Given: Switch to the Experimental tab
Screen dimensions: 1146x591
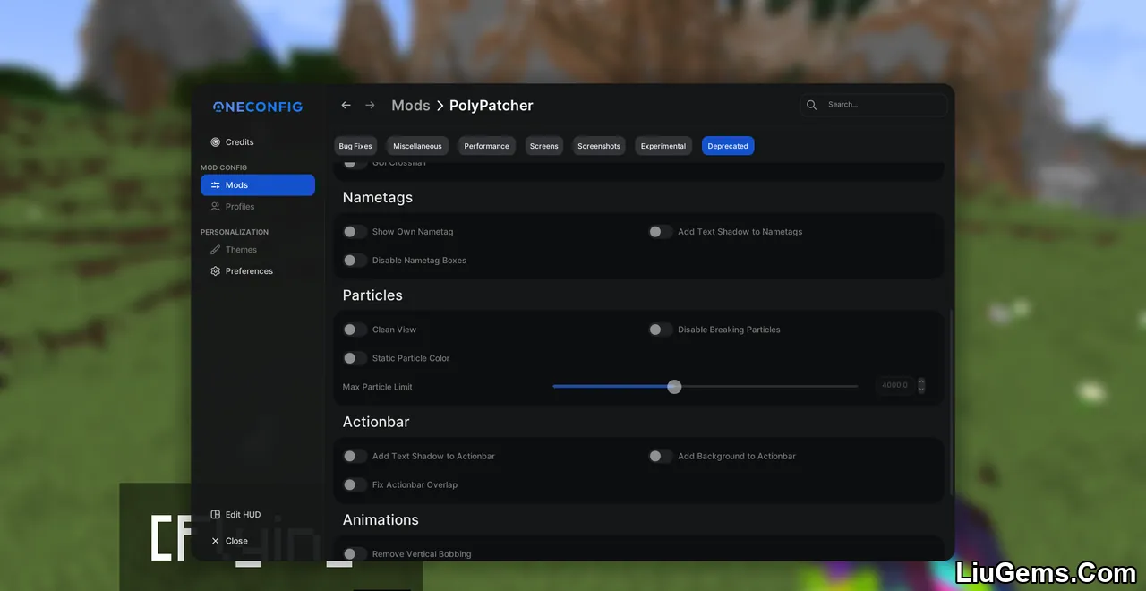Looking at the screenshot, I should tap(663, 146).
